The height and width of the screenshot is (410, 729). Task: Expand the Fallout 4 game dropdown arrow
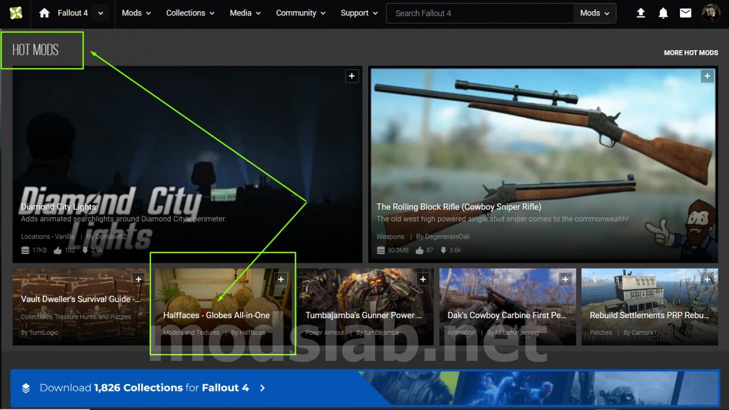100,13
